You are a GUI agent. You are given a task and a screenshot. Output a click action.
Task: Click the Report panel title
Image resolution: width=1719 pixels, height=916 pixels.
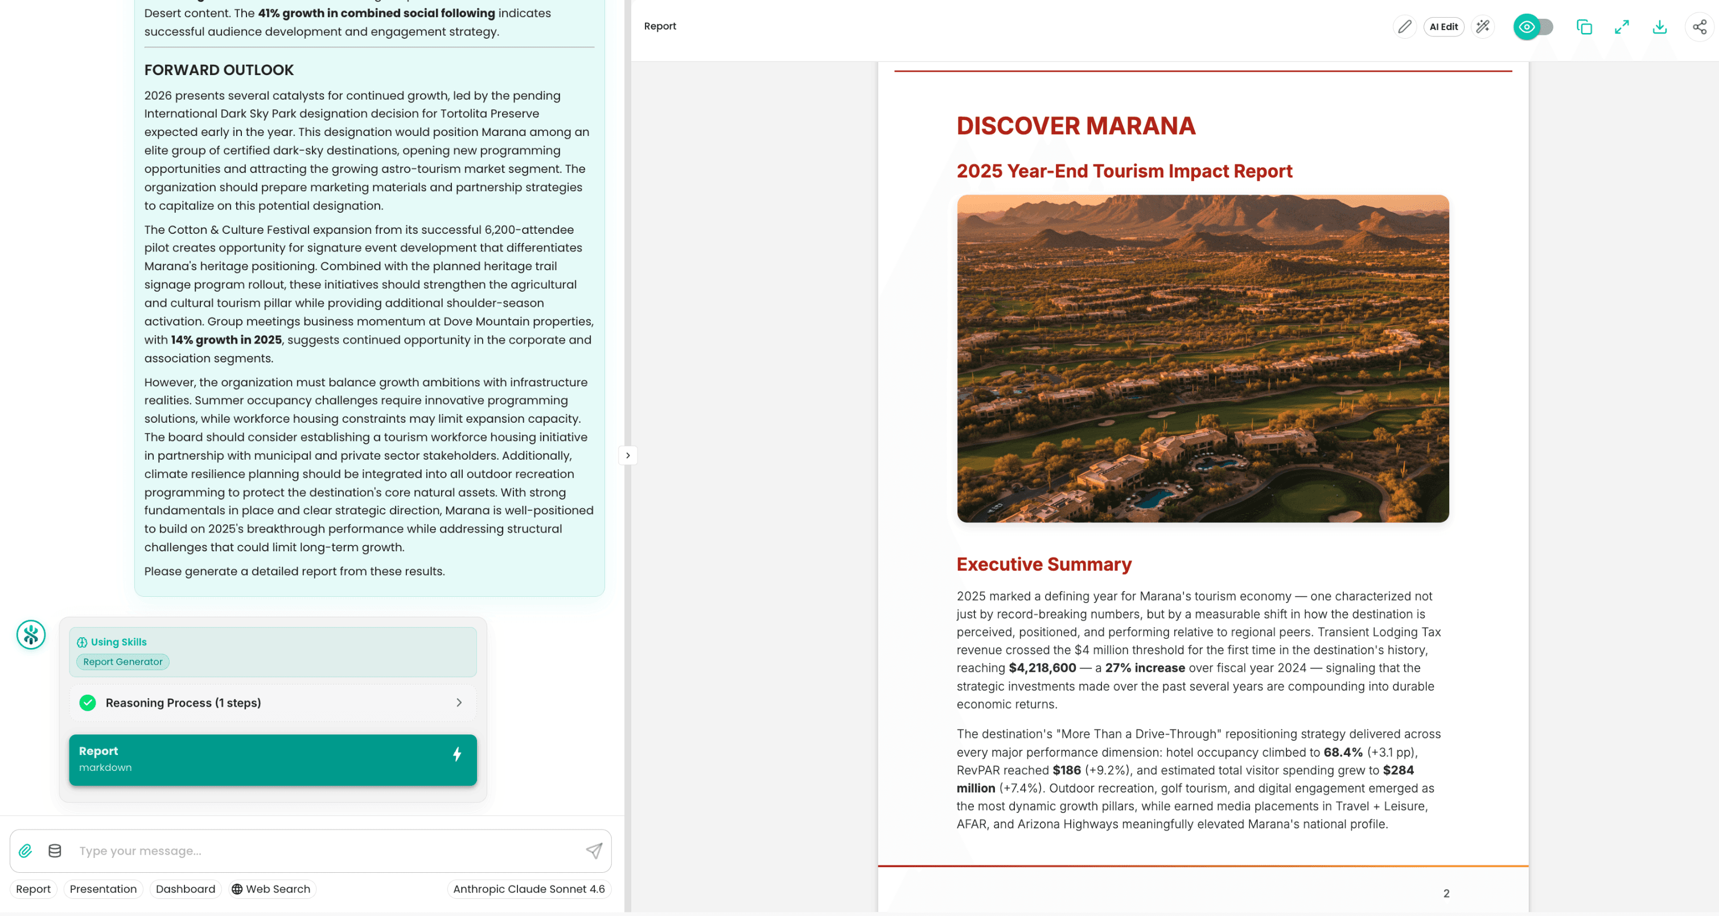click(x=659, y=26)
